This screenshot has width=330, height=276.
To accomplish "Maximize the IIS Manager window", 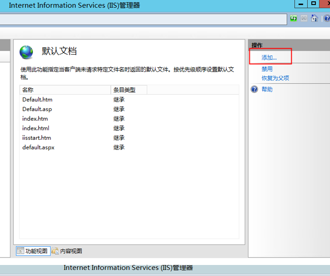I will 313,4.
